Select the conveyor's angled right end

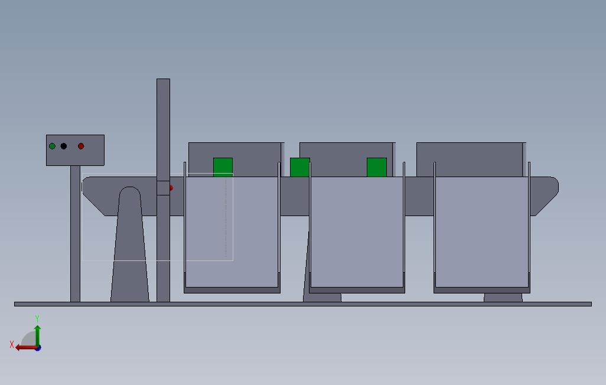(545, 195)
